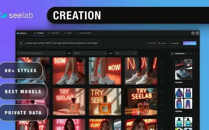Image resolution: width=209 pixels, height=130 pixels.
Task: Open the Models dropdown
Action: pos(90,53)
